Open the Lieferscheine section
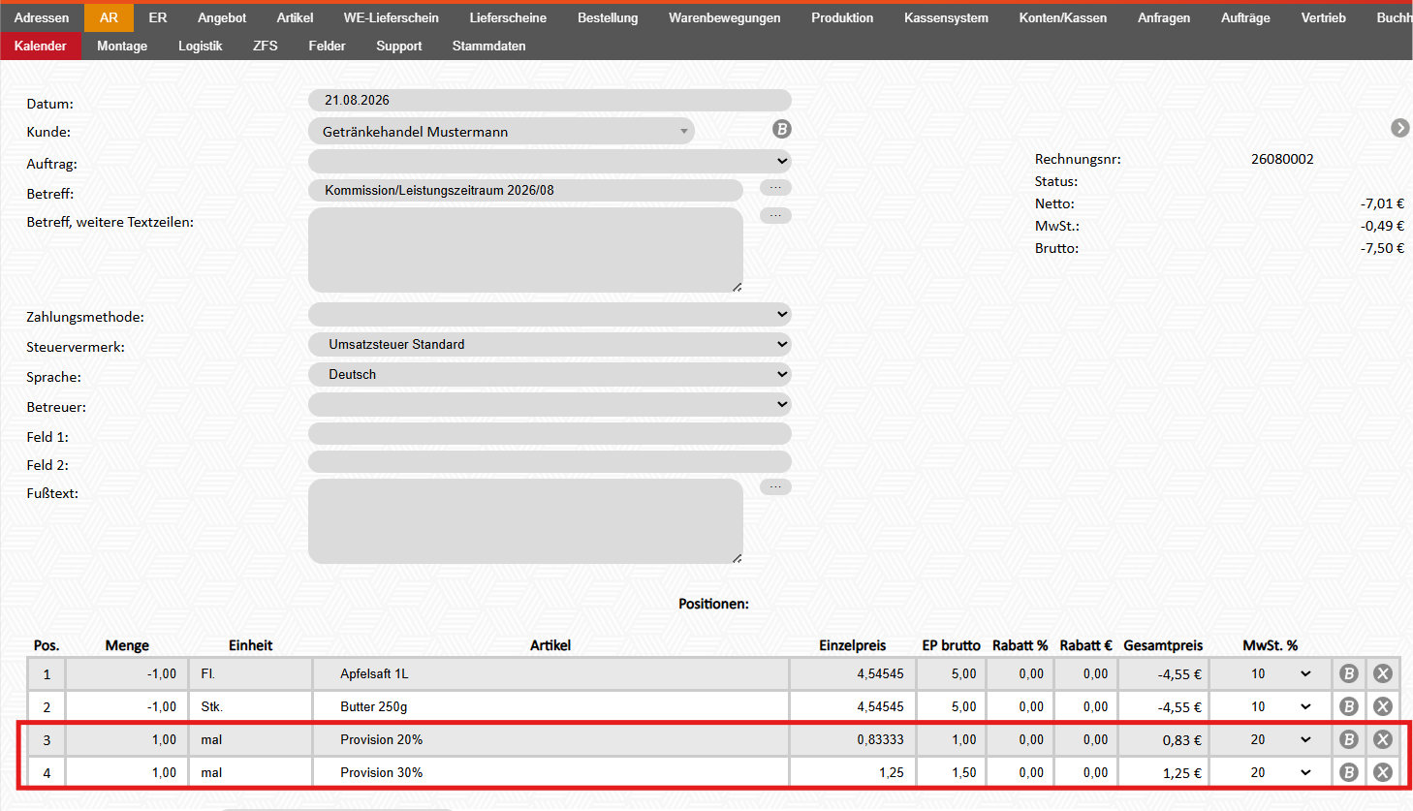The height and width of the screenshot is (811, 1413). click(x=508, y=17)
